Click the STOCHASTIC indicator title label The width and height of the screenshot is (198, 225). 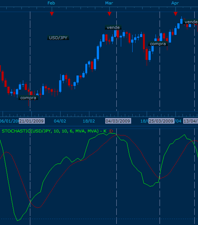54,131
